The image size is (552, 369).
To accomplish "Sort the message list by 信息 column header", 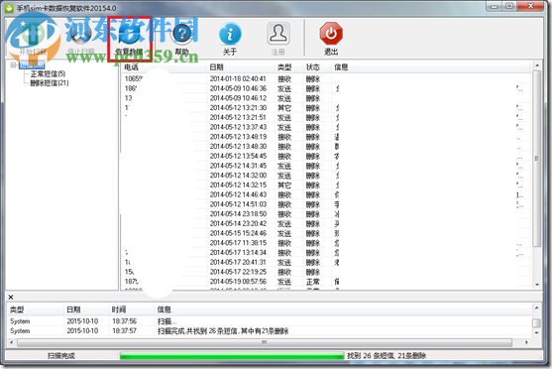I will click(430, 67).
